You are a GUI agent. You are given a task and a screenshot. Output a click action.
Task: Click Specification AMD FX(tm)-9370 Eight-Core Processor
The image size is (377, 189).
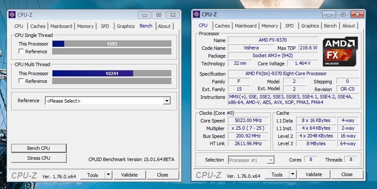(293, 73)
